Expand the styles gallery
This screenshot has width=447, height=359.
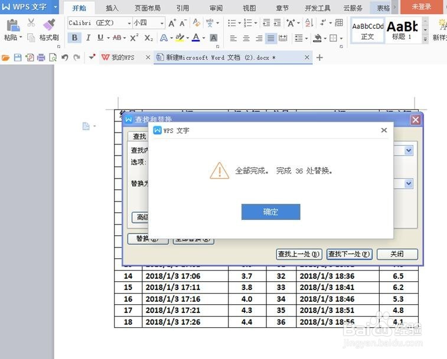click(x=425, y=39)
